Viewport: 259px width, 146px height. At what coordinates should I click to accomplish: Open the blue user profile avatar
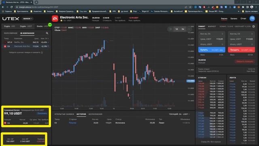(x=252, y=19)
